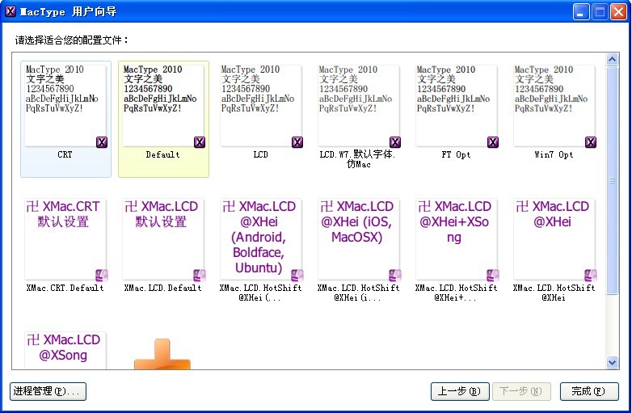Select the XMac.LCD @XSong profile

(x=65, y=351)
